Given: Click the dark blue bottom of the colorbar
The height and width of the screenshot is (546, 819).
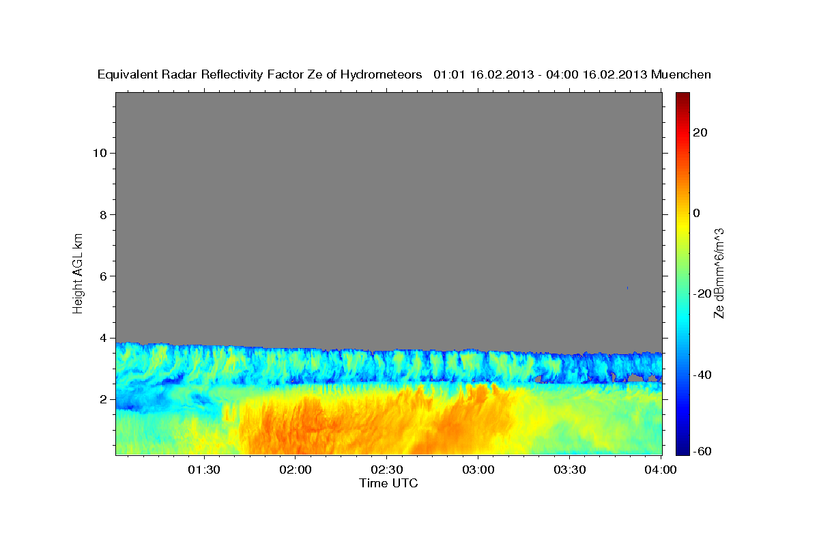Looking at the screenshot, I should pyautogui.click(x=682, y=450).
